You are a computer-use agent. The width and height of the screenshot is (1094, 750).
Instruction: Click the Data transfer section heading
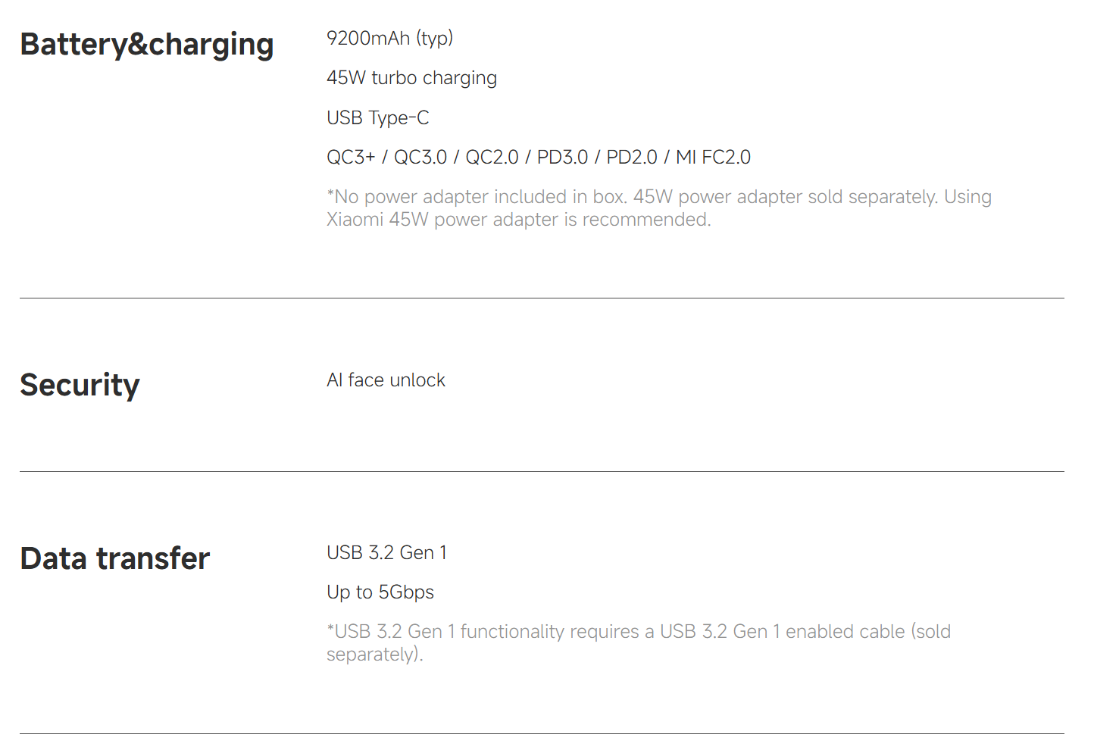click(x=114, y=558)
